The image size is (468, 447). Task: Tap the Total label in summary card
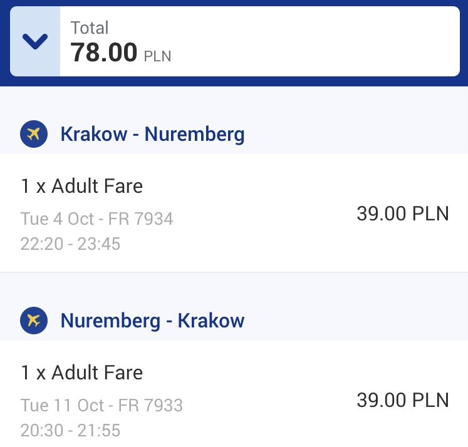pyautogui.click(x=89, y=28)
